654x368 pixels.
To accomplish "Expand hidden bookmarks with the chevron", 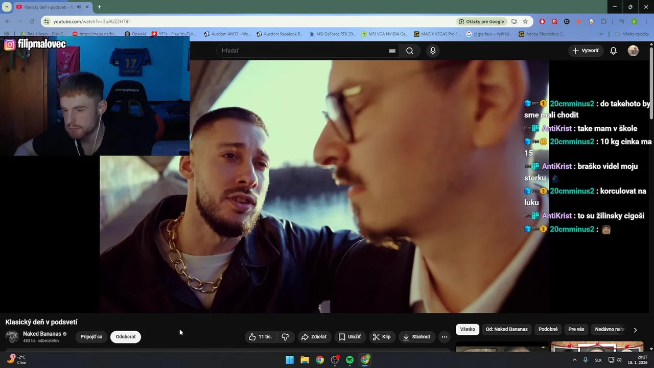I will click(601, 34).
